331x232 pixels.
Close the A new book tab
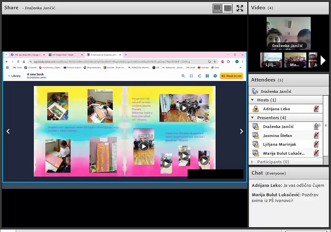[120, 55]
